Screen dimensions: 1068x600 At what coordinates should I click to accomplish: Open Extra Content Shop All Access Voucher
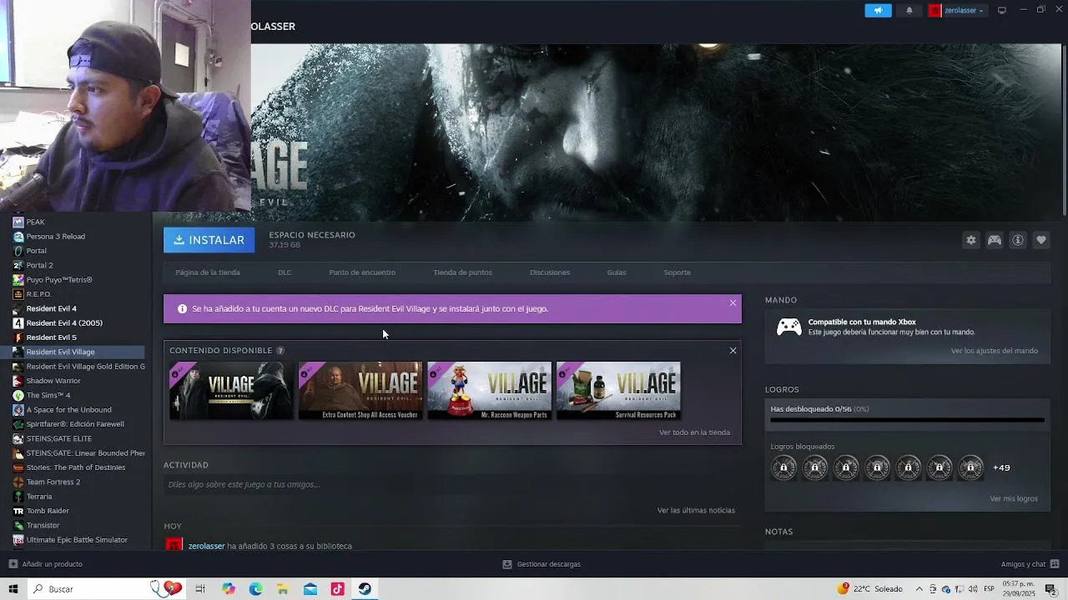tap(360, 391)
